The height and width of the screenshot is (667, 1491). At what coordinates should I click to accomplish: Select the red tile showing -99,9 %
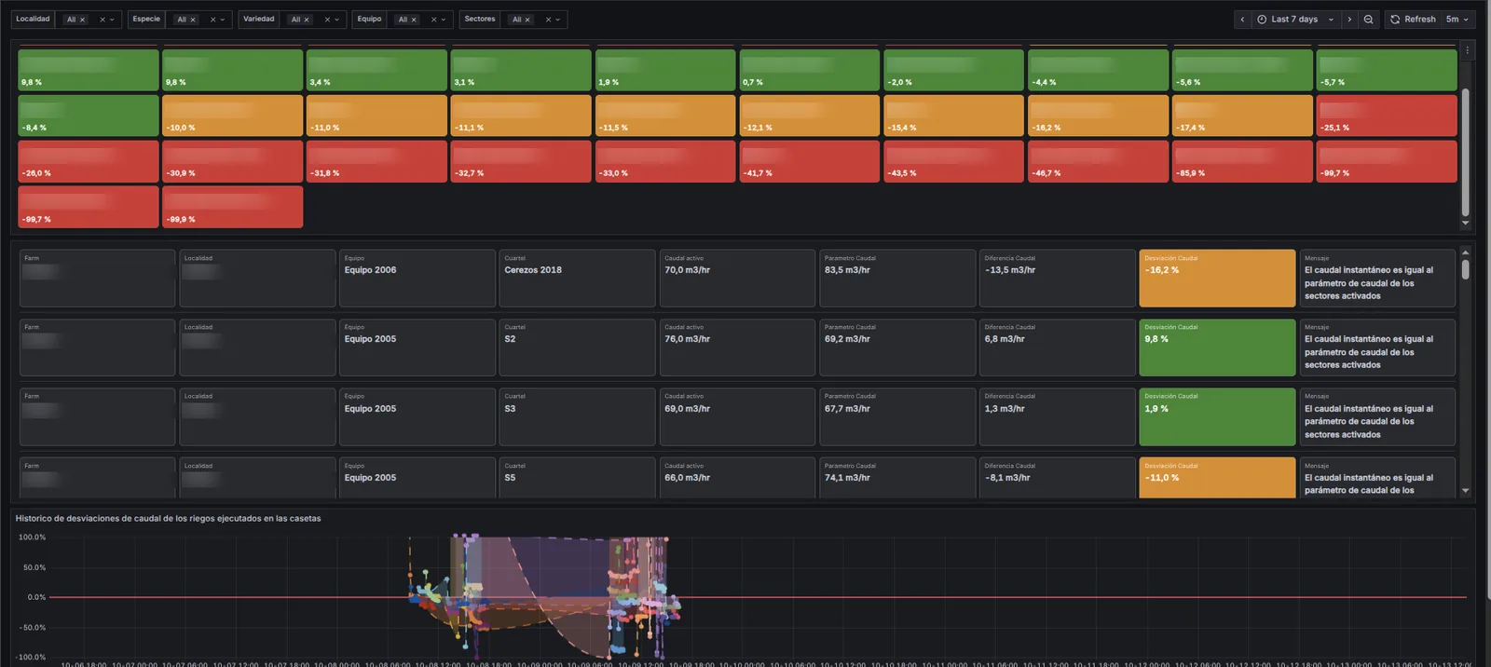coord(233,207)
